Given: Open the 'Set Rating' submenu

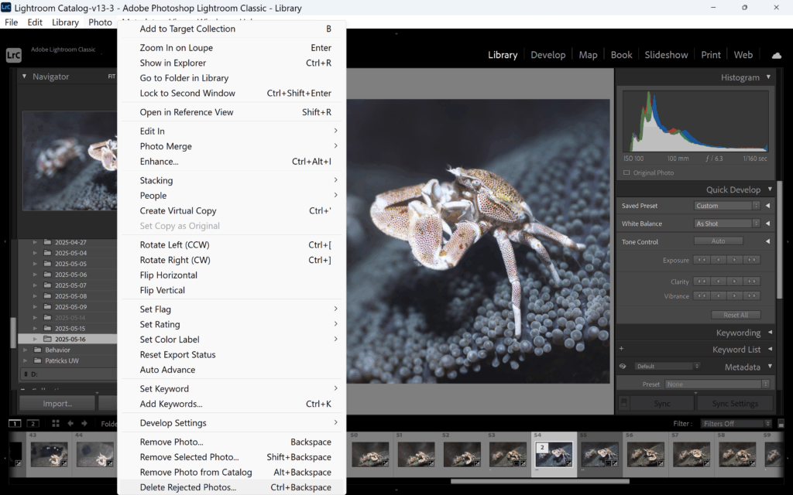Looking at the screenshot, I should point(232,324).
